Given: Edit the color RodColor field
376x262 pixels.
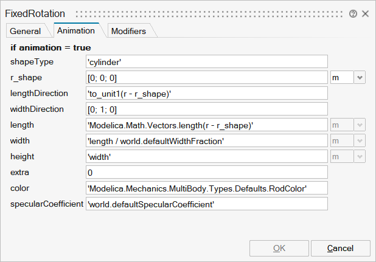Looking at the screenshot, I should coord(207,188).
